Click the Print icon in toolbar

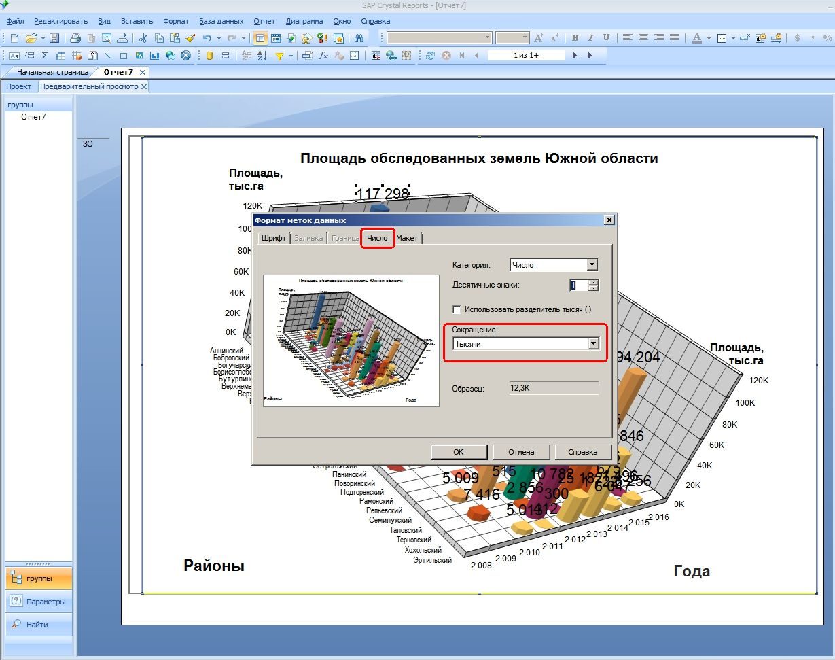tap(76, 38)
